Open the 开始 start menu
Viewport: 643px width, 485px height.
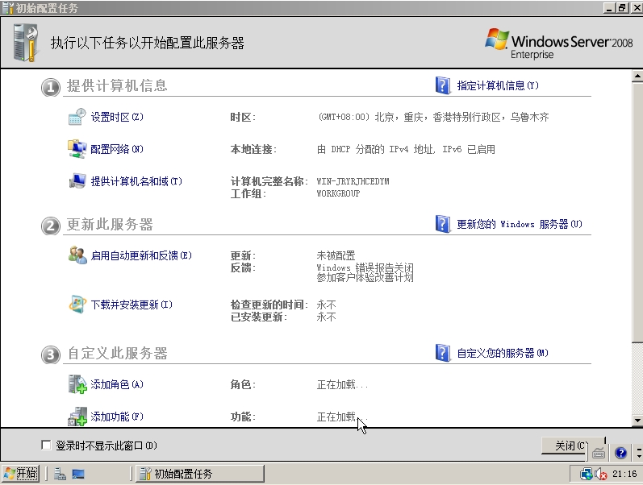click(20, 474)
